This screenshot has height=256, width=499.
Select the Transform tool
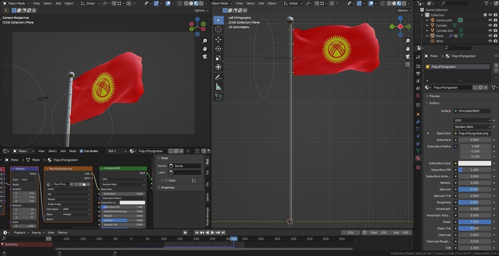(x=218, y=67)
